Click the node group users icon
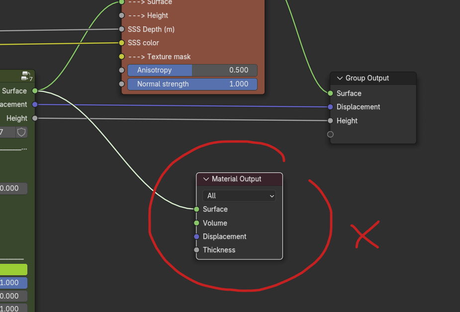This screenshot has height=312, width=460. point(27,76)
